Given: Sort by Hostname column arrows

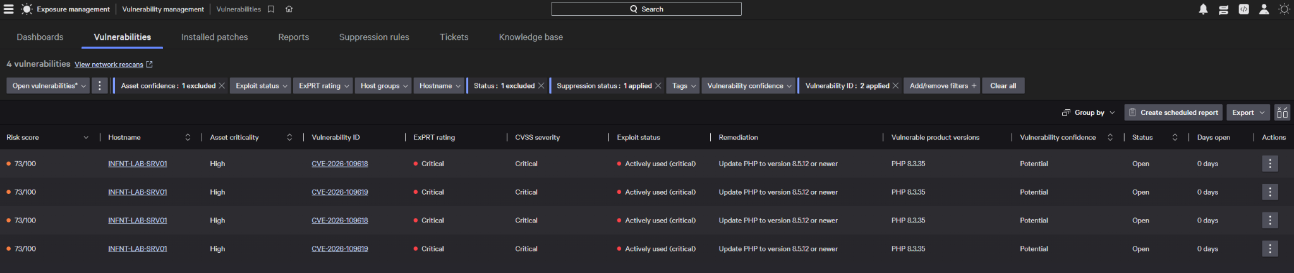Looking at the screenshot, I should [188, 137].
